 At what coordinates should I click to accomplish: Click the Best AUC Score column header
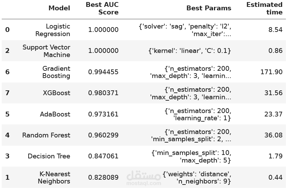click(x=102, y=8)
